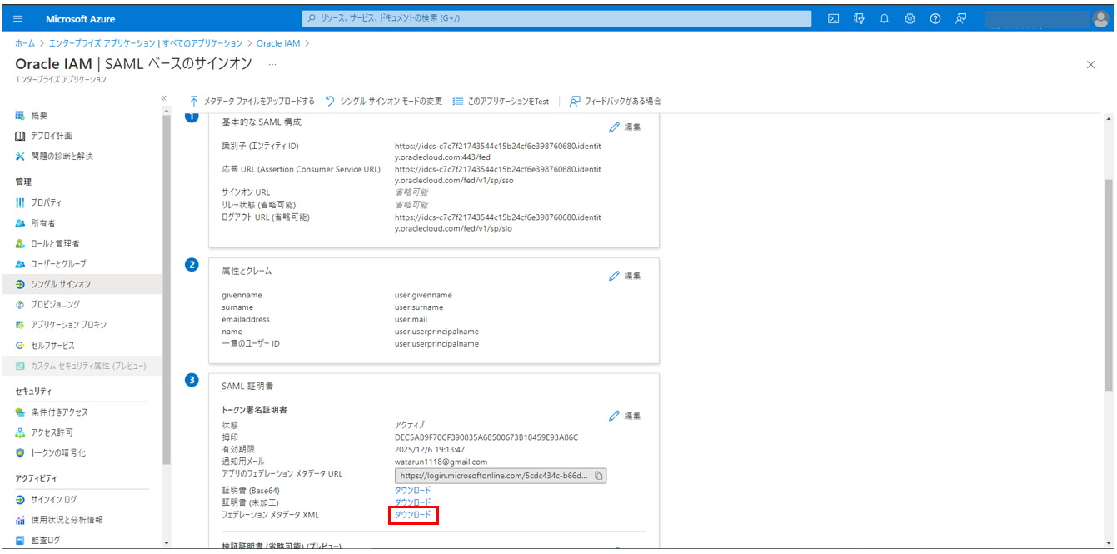Open the notifications bell icon
This screenshot has height=554, width=1117.
[884, 18]
